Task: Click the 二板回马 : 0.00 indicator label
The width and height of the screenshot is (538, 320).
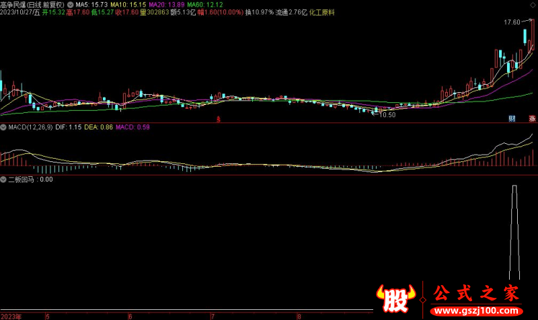Action: 30,179
